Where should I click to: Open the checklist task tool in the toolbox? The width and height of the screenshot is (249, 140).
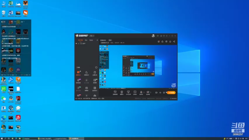pos(95,73)
